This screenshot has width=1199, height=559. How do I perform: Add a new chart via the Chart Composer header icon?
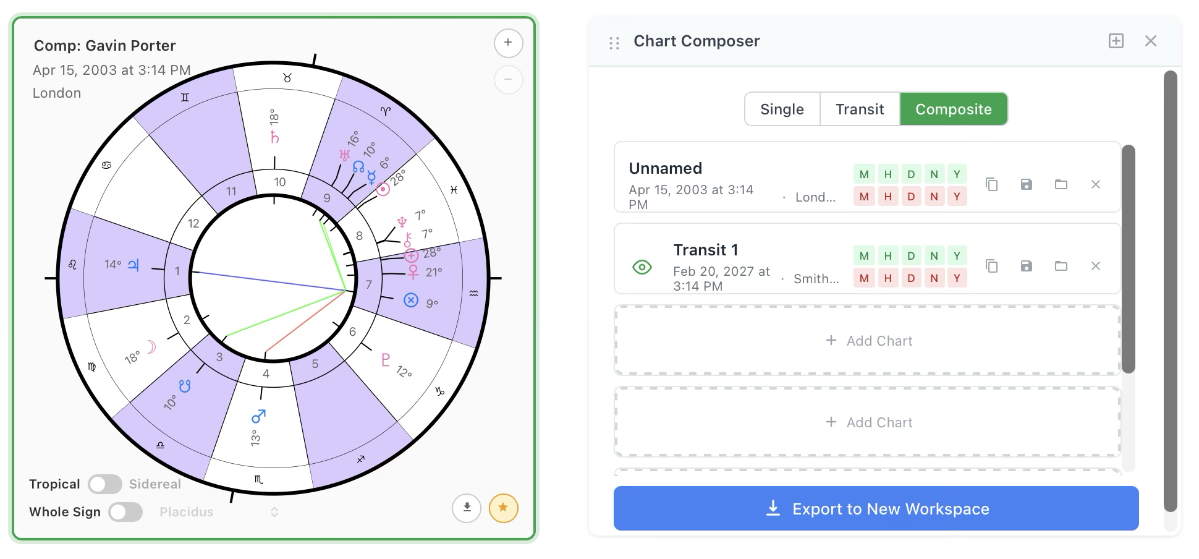pyautogui.click(x=1116, y=41)
